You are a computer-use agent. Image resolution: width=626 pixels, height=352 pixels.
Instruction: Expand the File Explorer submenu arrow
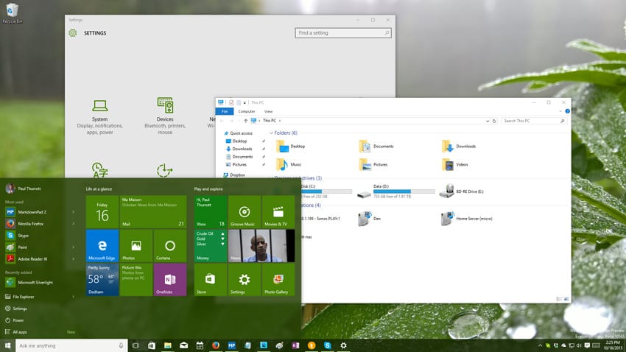(73, 297)
